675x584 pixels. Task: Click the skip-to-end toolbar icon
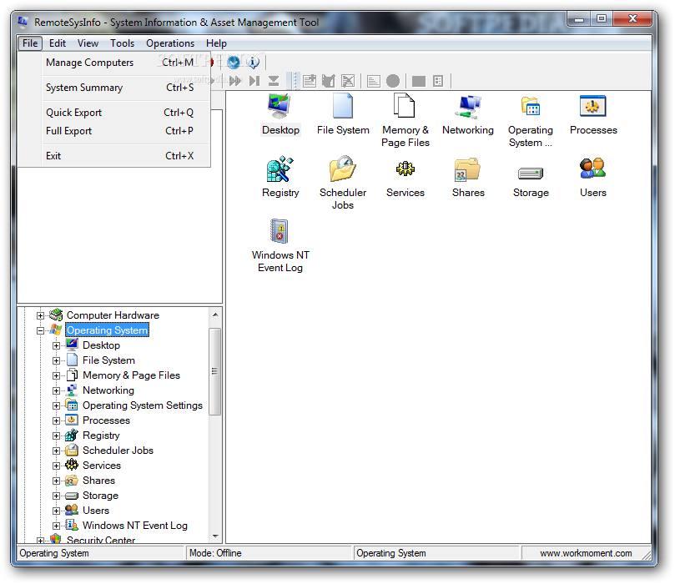(254, 81)
